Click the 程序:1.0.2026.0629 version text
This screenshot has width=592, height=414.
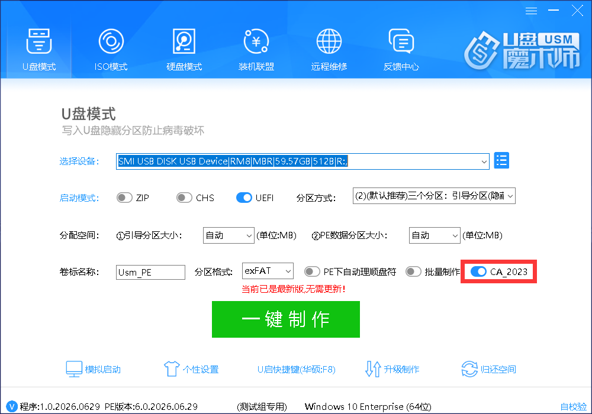click(x=60, y=406)
